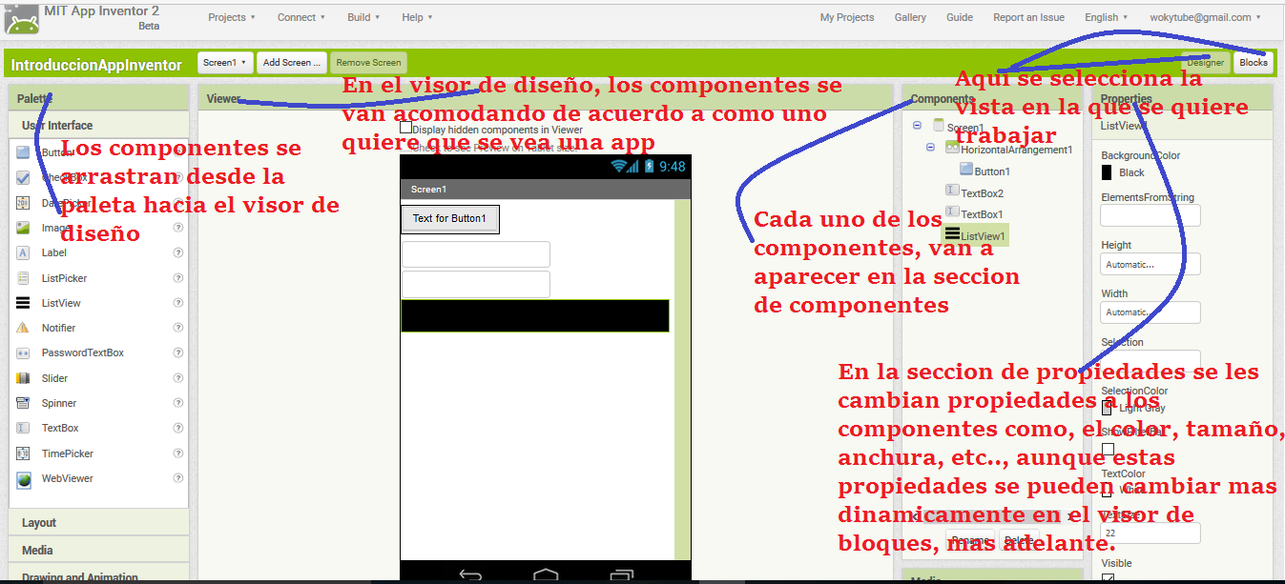Open the BackgroundColor Black color picker
Screen dimensions: 1285x584
click(1123, 171)
